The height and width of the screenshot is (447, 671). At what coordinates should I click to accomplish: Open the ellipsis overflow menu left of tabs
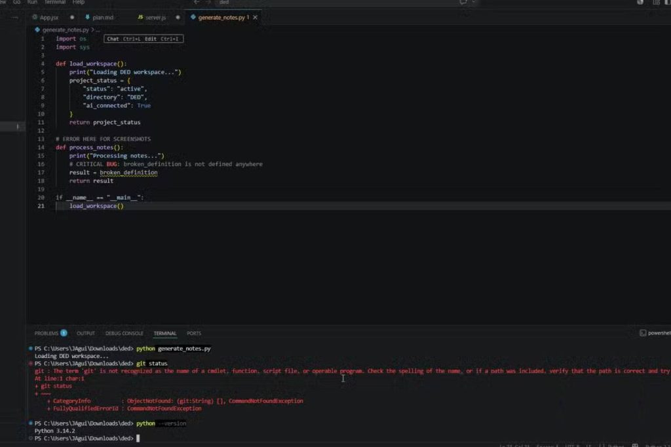(x=15, y=18)
